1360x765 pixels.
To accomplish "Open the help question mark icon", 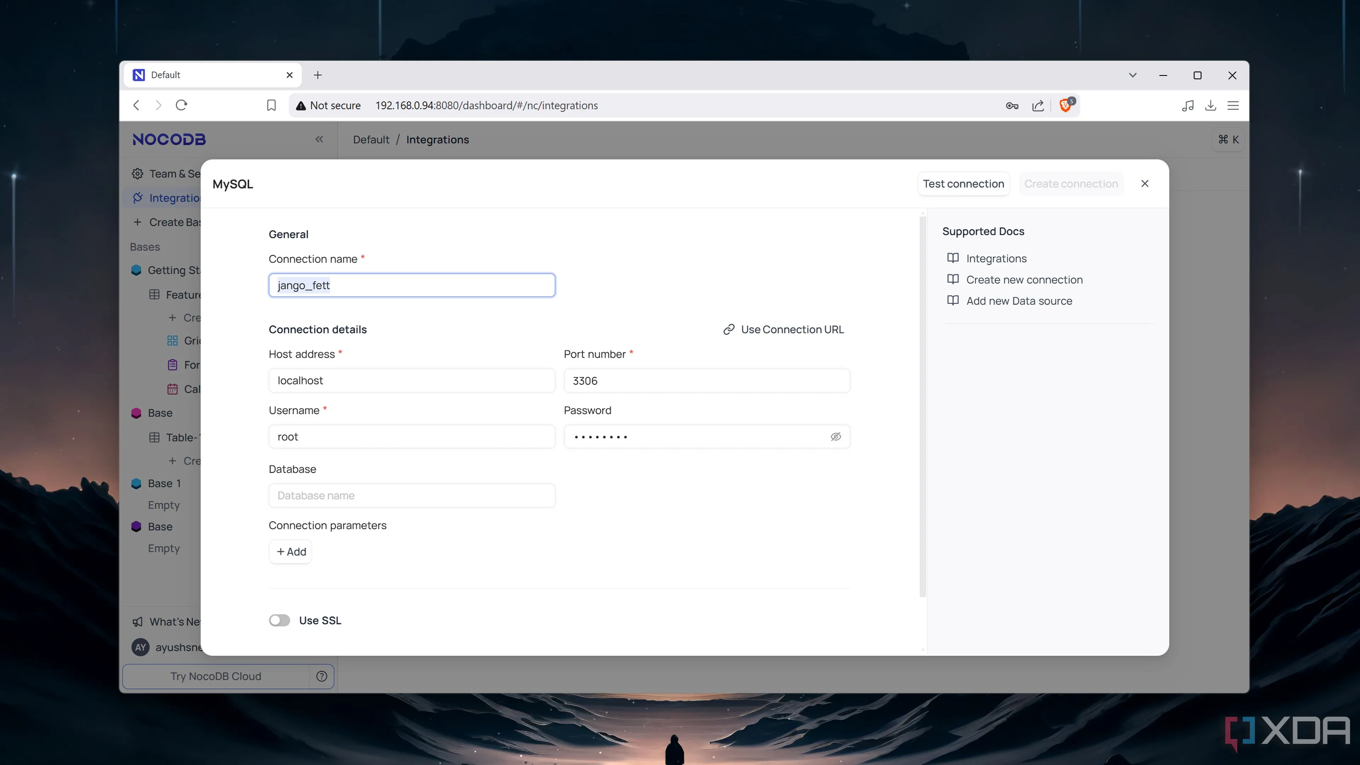I will click(x=322, y=676).
